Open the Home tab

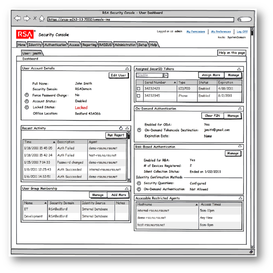[22, 45]
